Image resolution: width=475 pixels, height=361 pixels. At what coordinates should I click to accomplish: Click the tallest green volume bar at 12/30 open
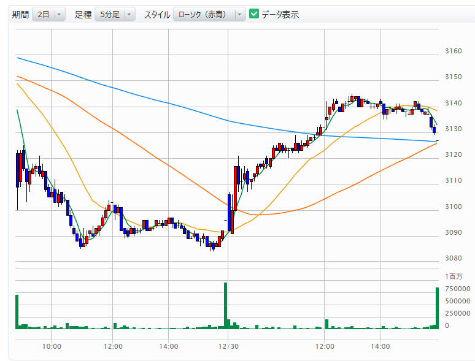(226, 305)
